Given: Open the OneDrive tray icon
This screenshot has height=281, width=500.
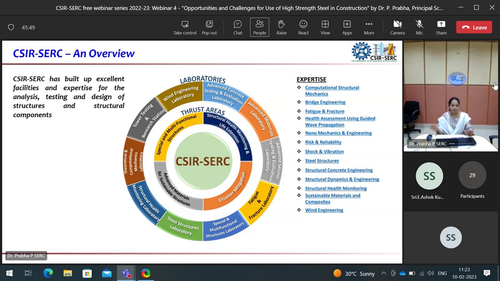Looking at the screenshot, I should tap(402, 274).
